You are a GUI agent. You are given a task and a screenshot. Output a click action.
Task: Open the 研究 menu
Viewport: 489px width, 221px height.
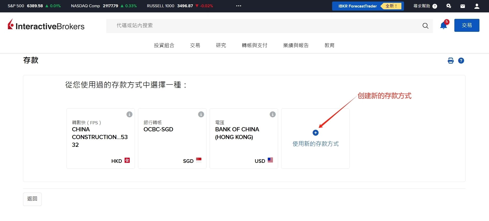pyautogui.click(x=221, y=45)
